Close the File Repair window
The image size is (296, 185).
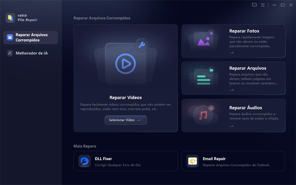(291, 5)
